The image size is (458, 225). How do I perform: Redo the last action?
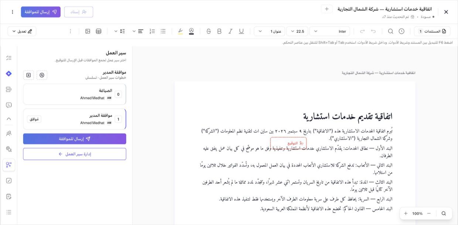362,31
